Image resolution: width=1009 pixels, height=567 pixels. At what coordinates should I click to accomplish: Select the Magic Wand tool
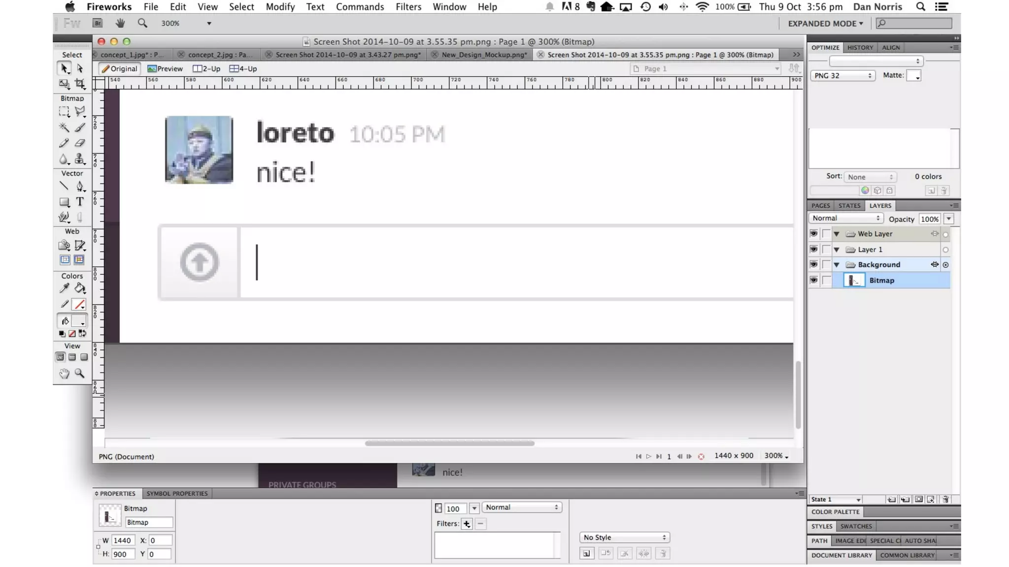point(64,127)
